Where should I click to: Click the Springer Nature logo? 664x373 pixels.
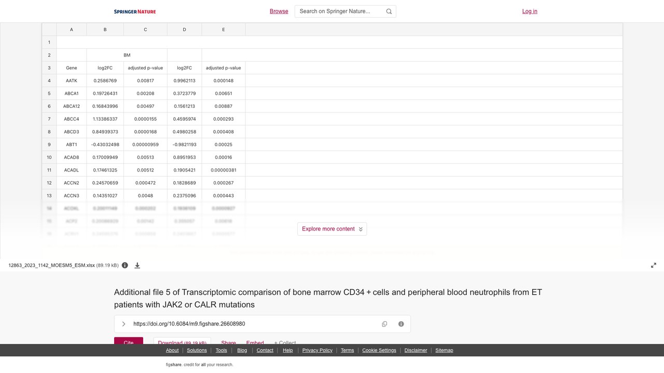(x=135, y=11)
